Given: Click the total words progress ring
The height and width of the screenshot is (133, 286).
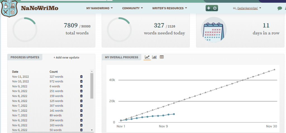Looking at the screenshot, I should coord(25,30).
